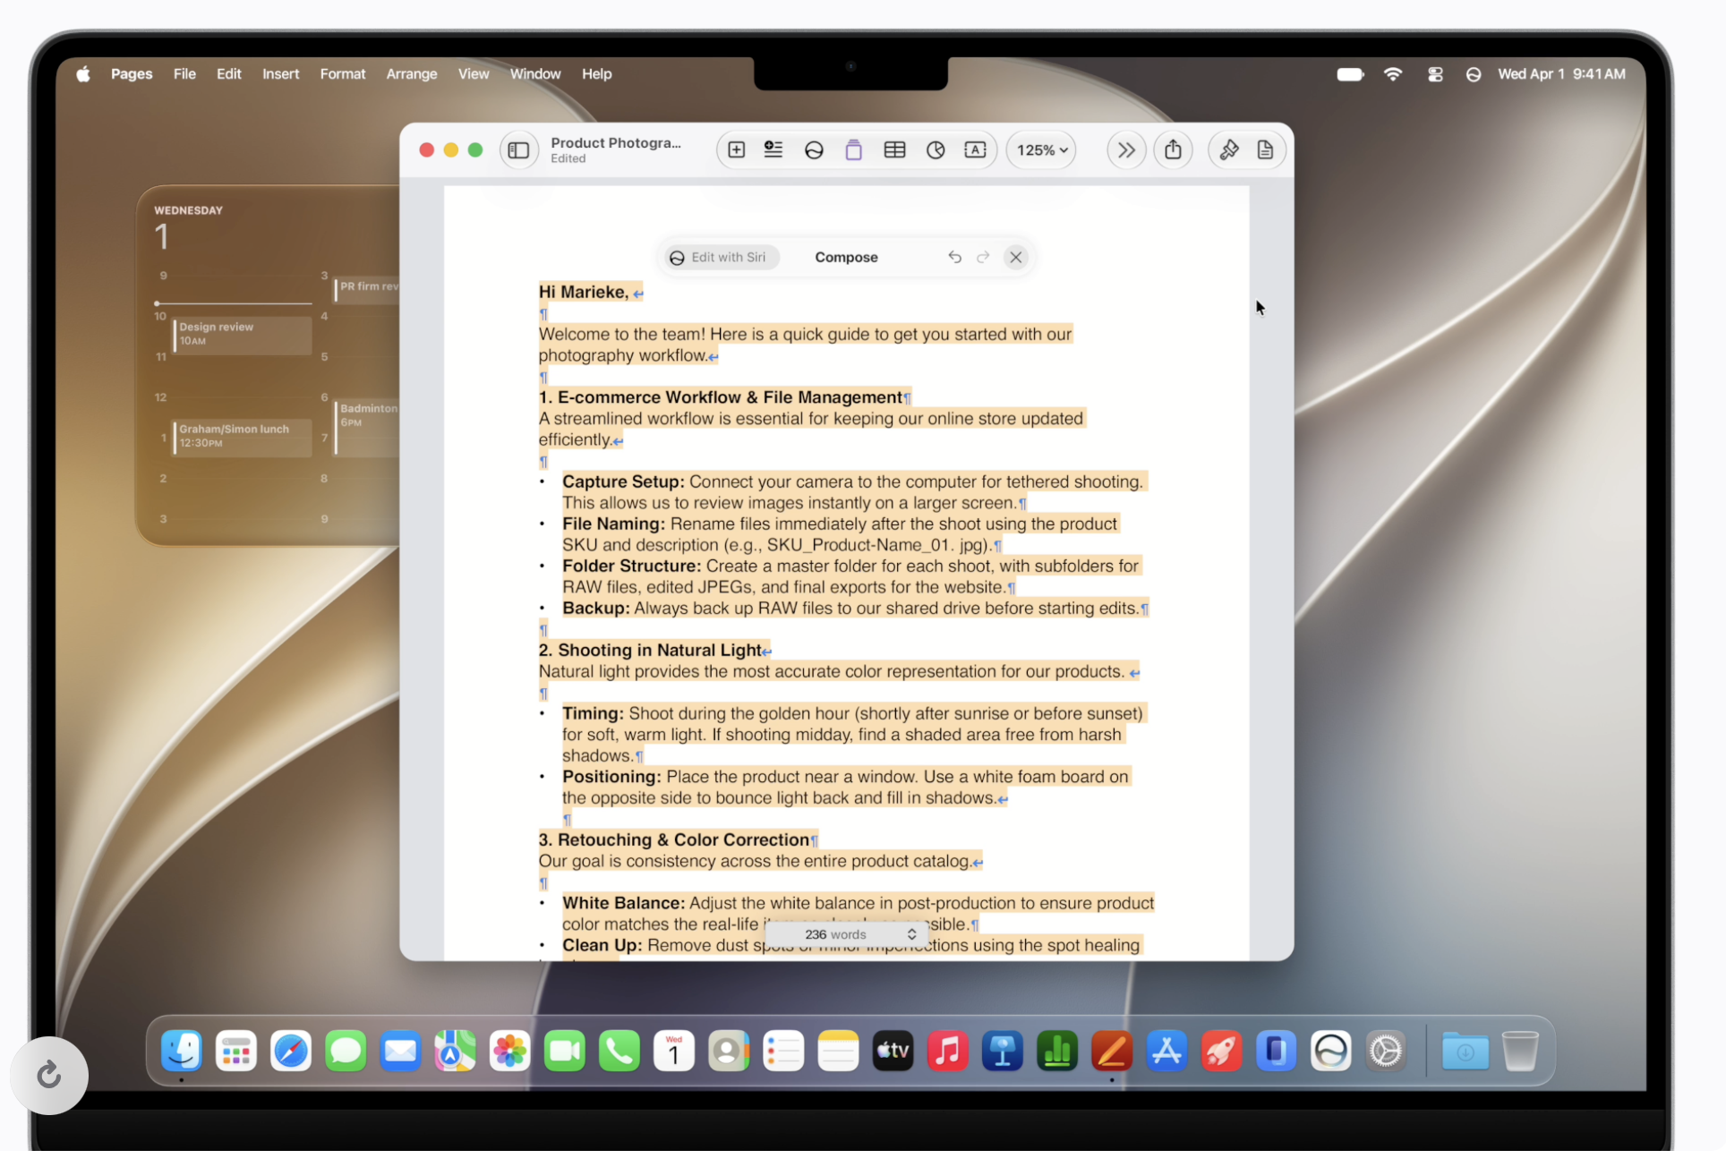
Task: Open the Format menu
Action: [343, 74]
